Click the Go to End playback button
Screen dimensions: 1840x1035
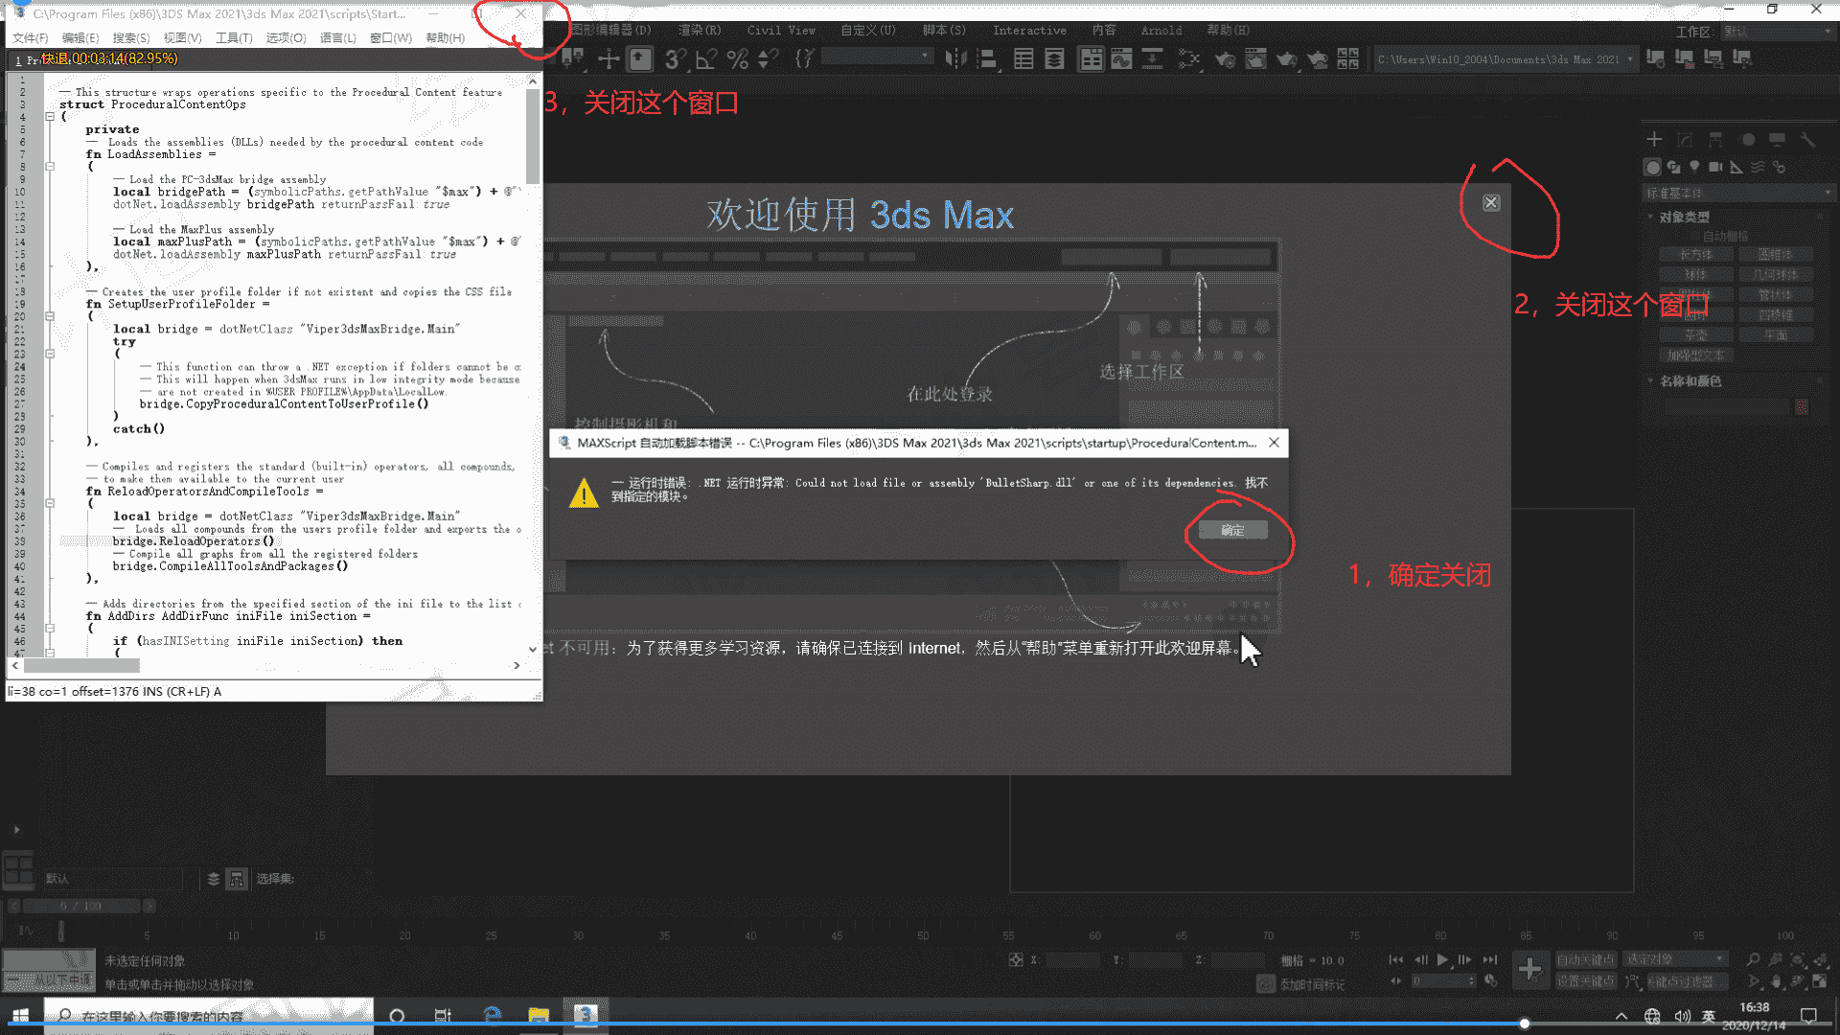point(1489,959)
